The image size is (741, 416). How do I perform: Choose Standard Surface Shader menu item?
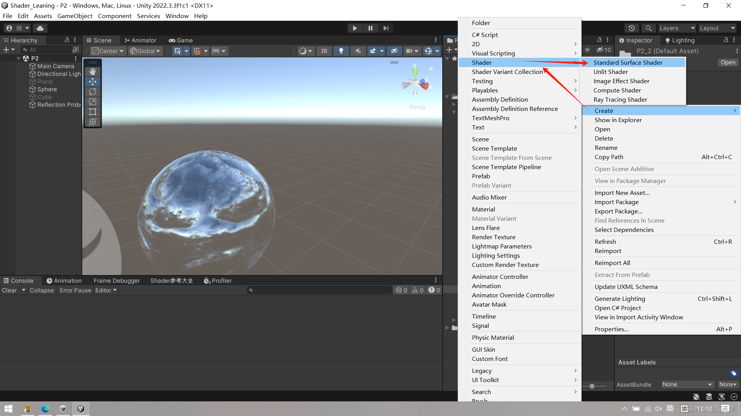tap(628, 62)
